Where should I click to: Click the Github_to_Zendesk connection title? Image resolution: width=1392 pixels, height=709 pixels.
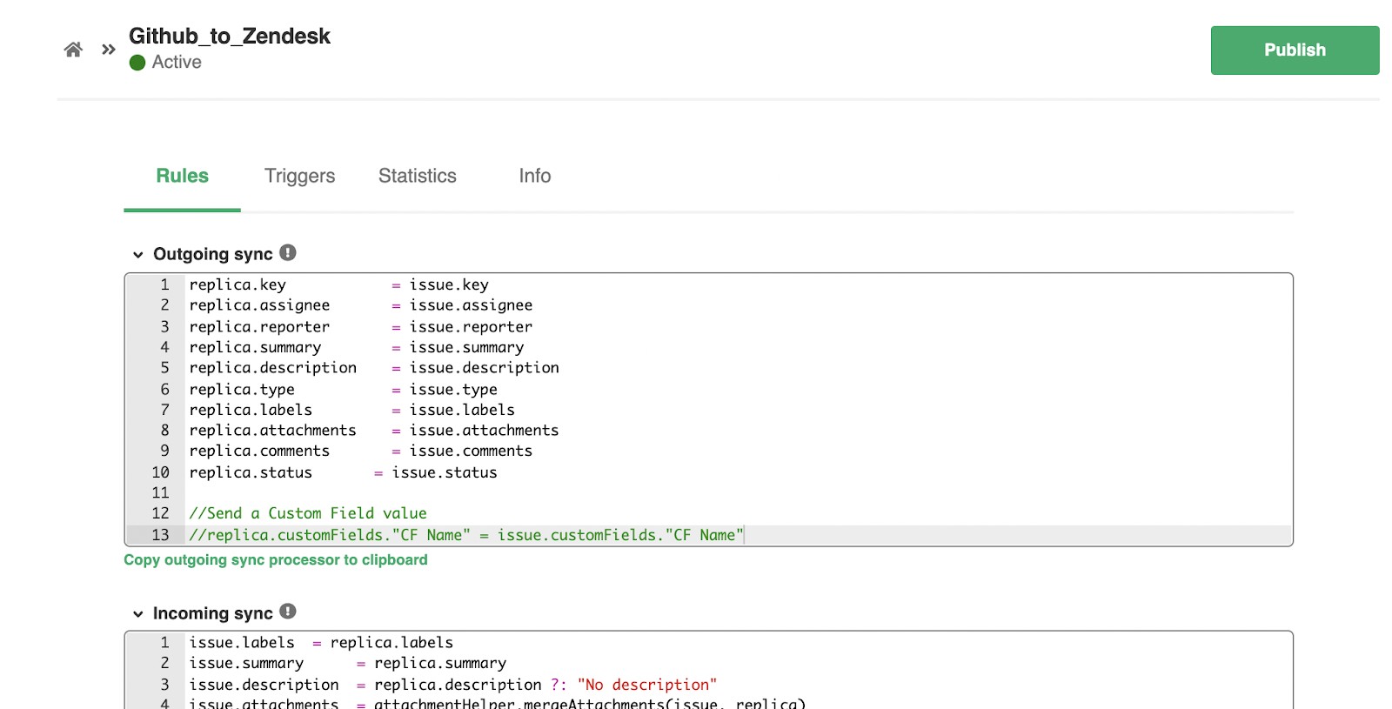point(230,36)
